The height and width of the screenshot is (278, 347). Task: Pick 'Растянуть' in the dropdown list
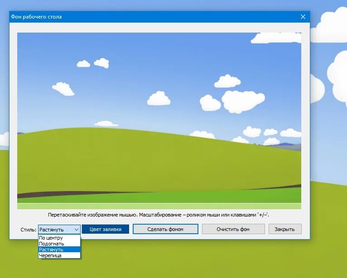59,250
